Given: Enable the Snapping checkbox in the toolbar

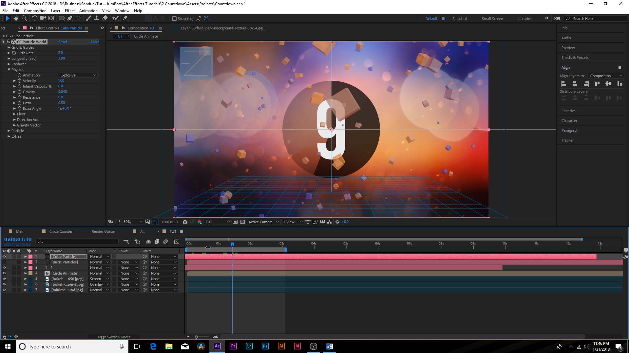Looking at the screenshot, I should [174, 18].
